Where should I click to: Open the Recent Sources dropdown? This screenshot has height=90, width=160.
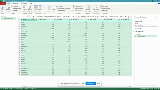point(106,8)
